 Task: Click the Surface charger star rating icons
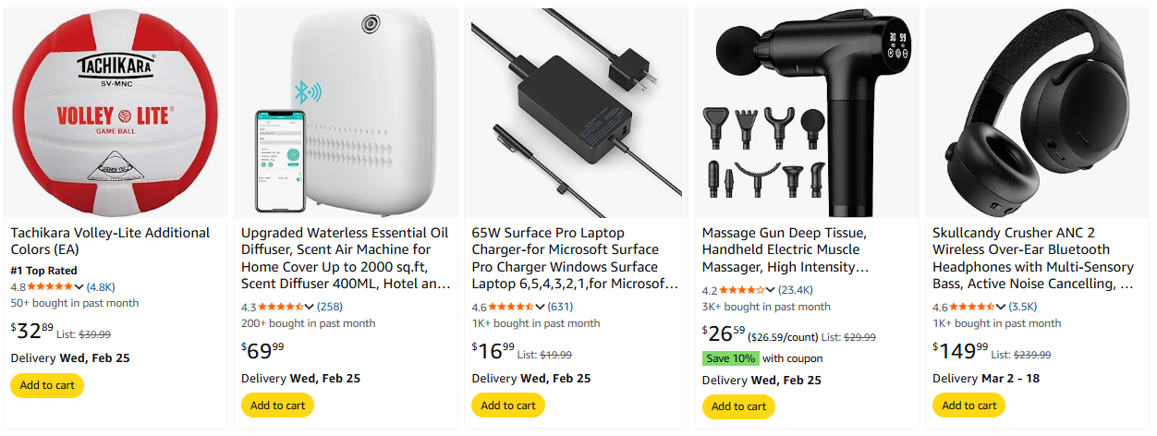tap(509, 307)
